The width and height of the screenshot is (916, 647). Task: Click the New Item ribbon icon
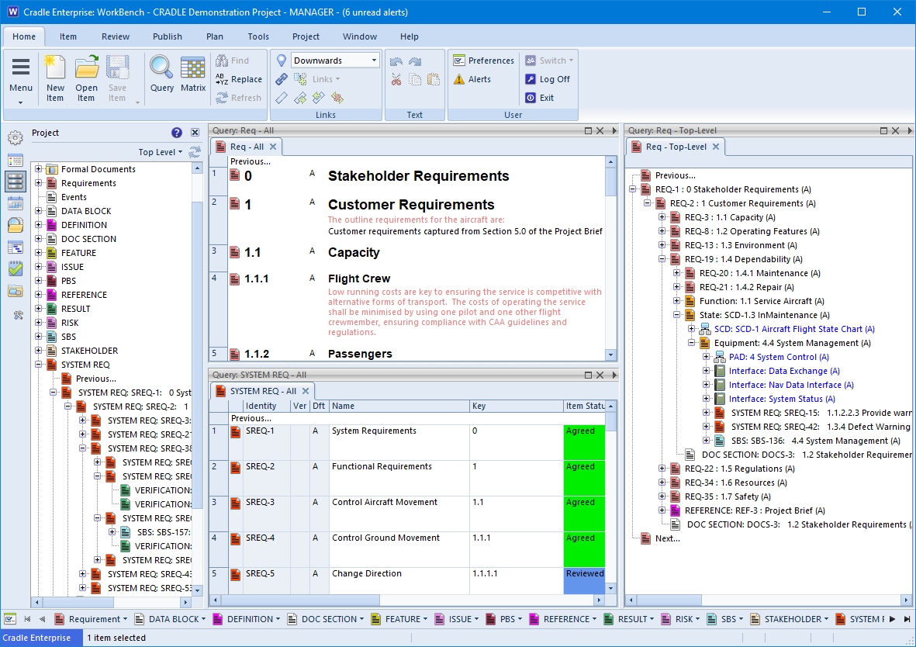55,78
